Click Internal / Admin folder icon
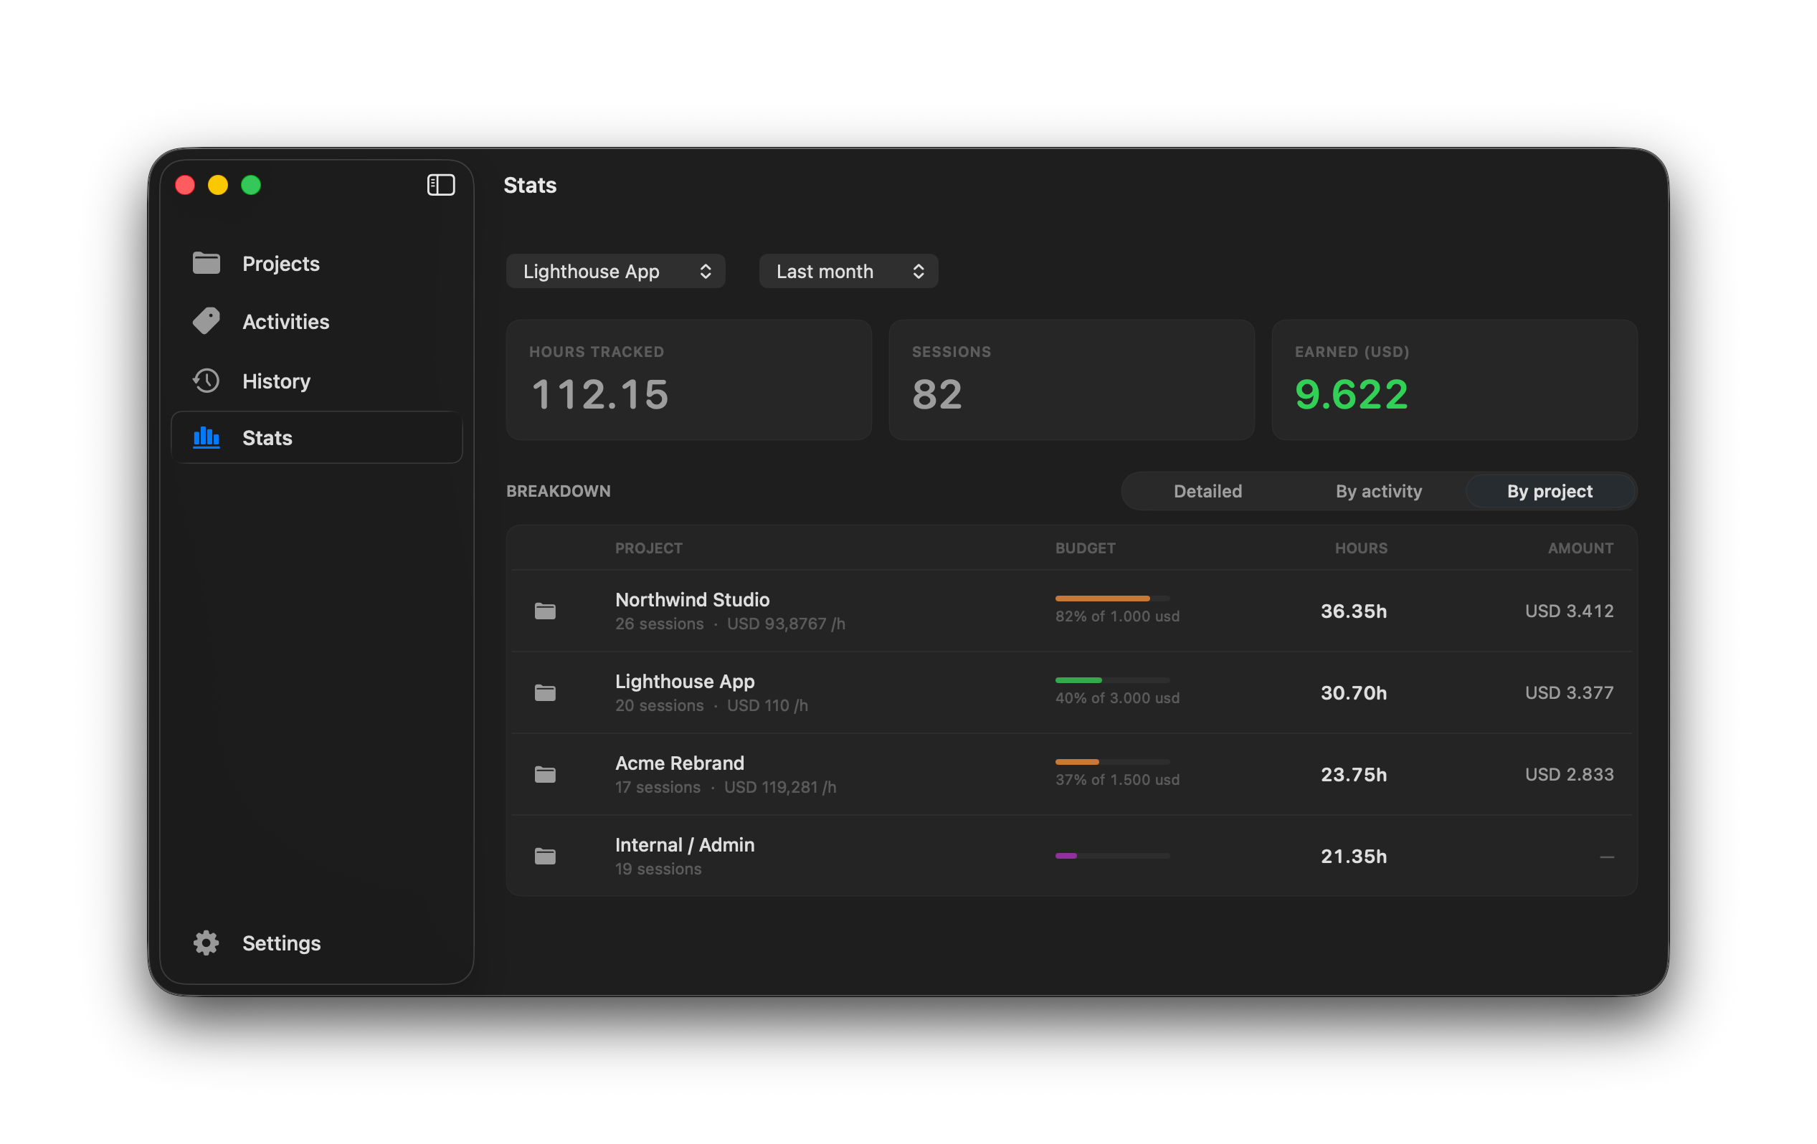 click(545, 856)
